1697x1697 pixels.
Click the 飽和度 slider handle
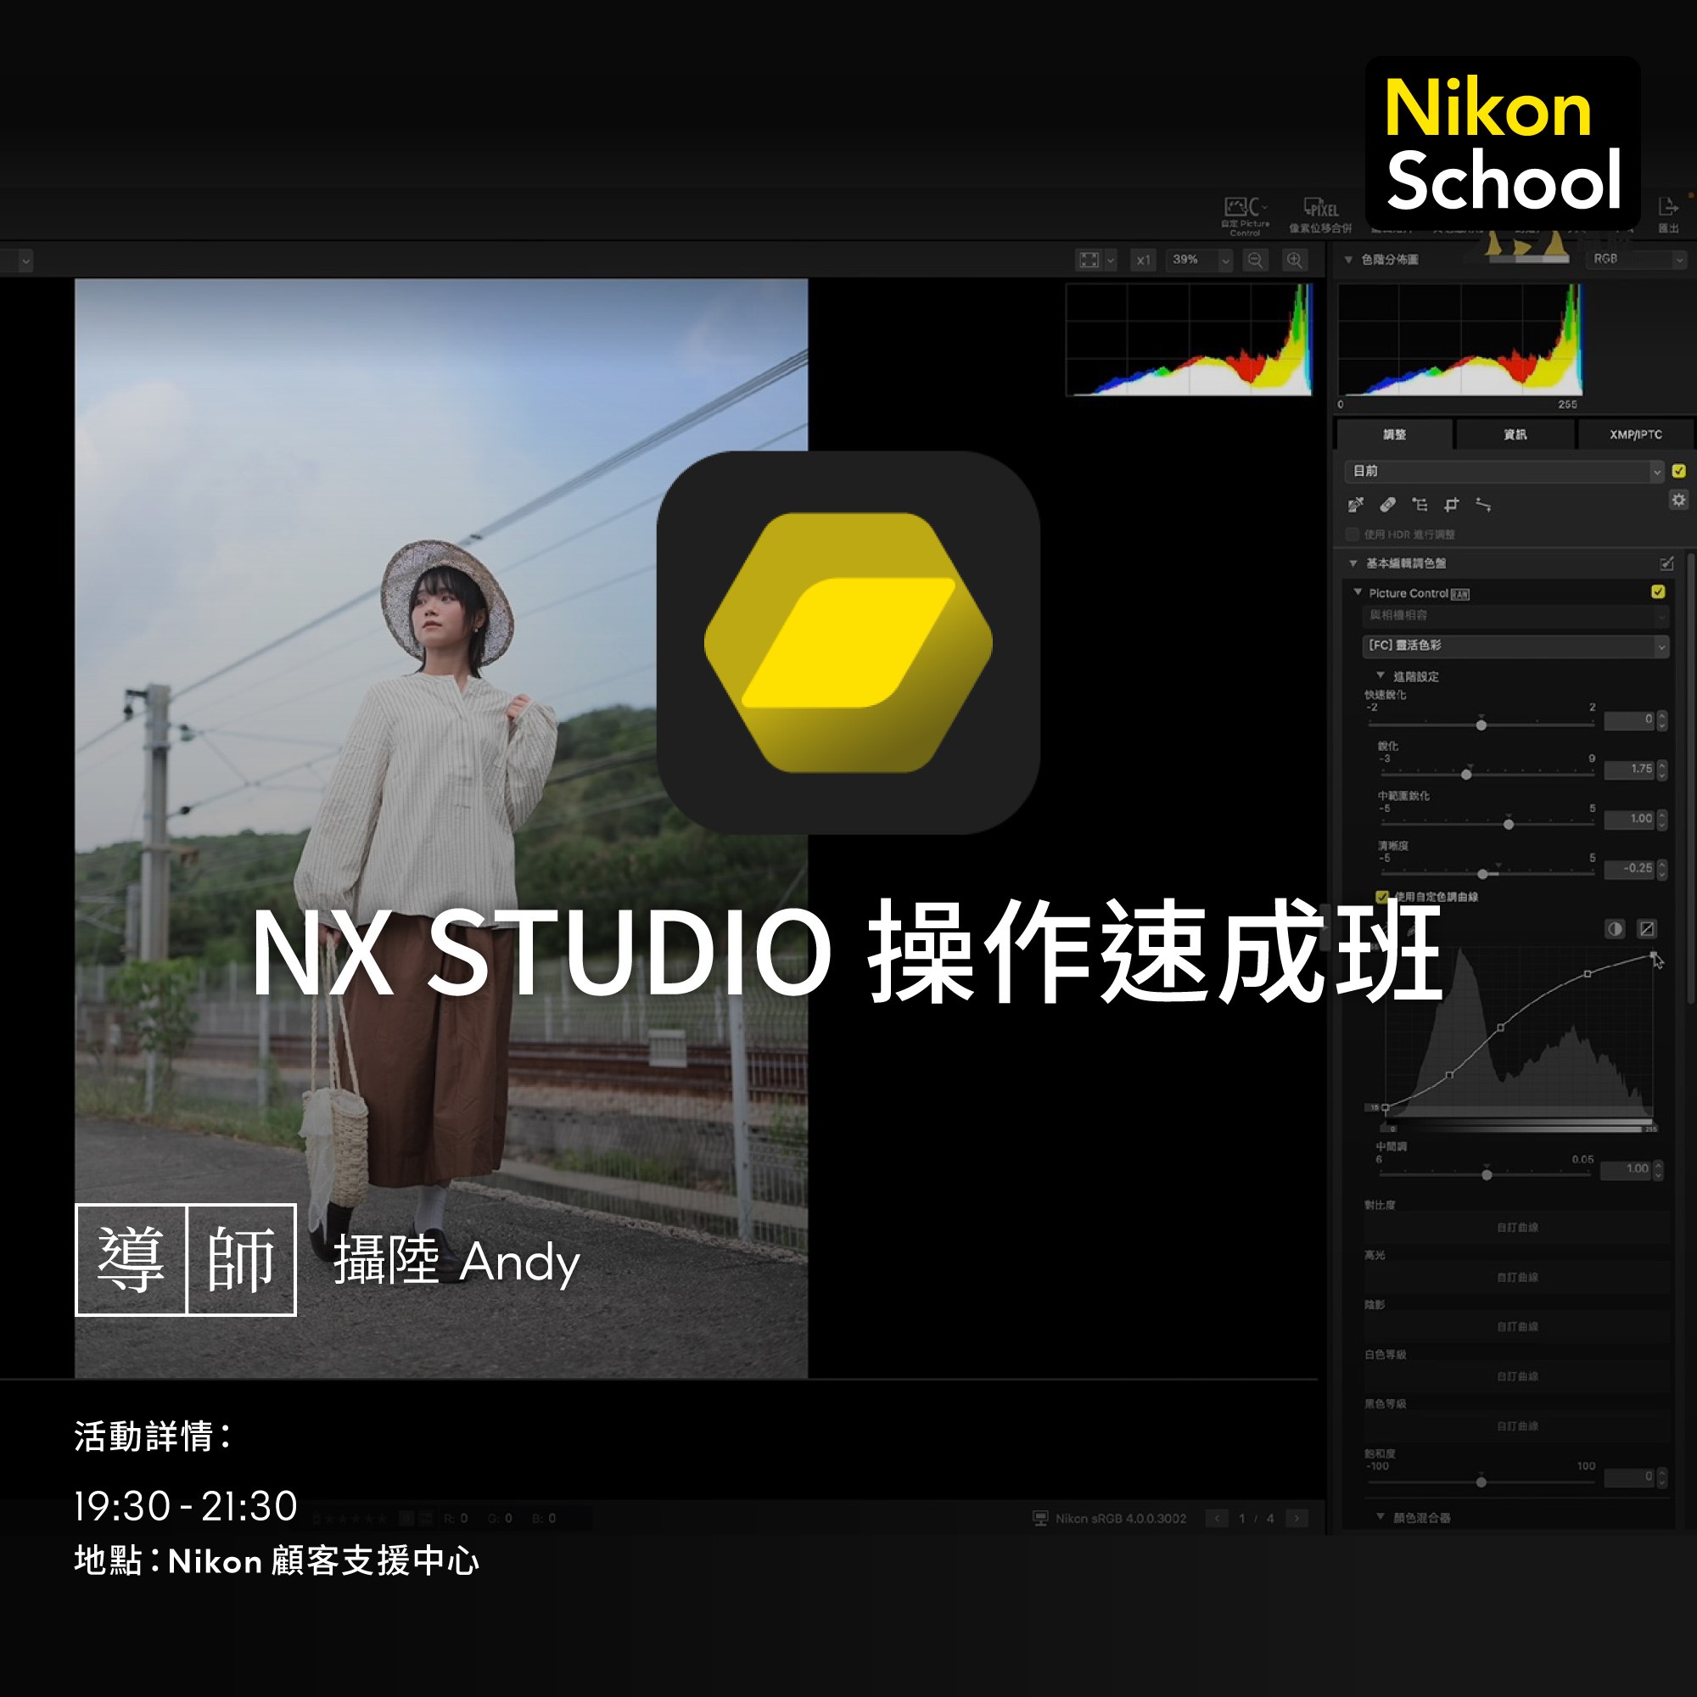tap(1481, 1481)
